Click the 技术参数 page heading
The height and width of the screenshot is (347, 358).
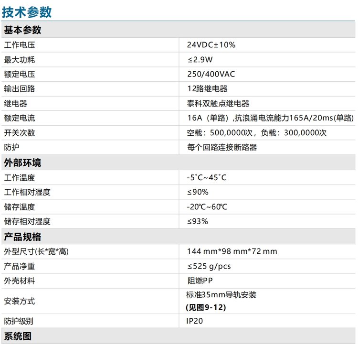27,12
